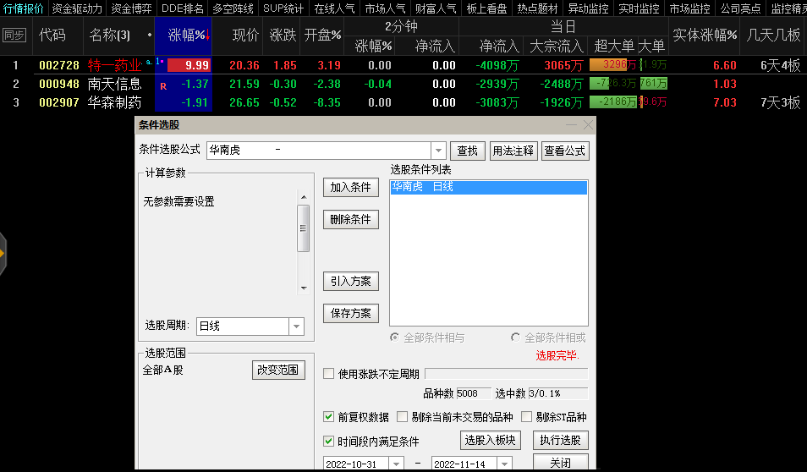
Task: Click the 删除条件 button
Action: (x=350, y=219)
